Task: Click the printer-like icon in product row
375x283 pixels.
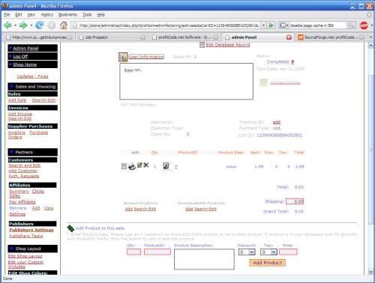Action: pyautogui.click(x=132, y=166)
